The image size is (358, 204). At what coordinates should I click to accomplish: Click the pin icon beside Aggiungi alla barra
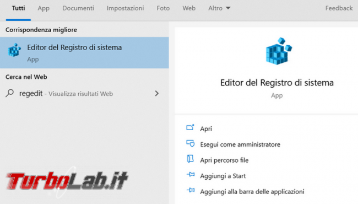[x=191, y=190]
